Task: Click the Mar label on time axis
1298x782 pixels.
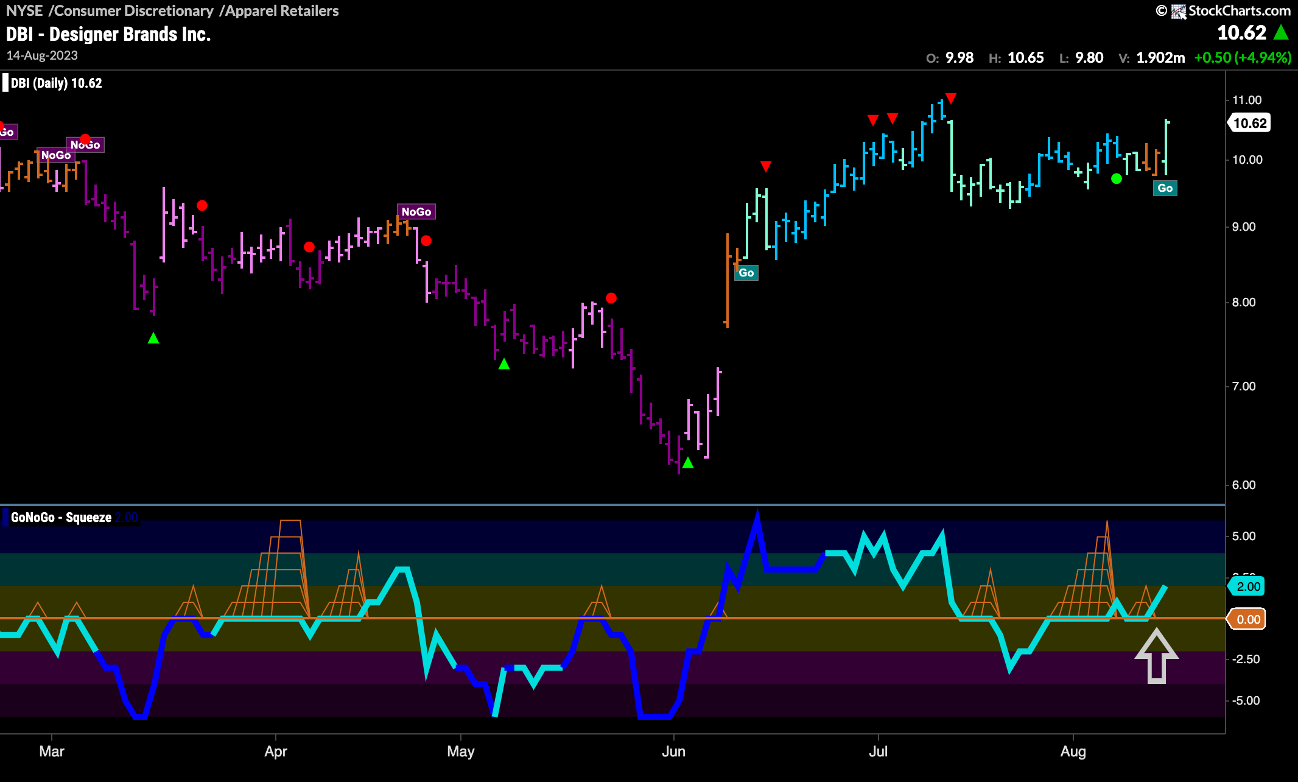Action: point(52,752)
